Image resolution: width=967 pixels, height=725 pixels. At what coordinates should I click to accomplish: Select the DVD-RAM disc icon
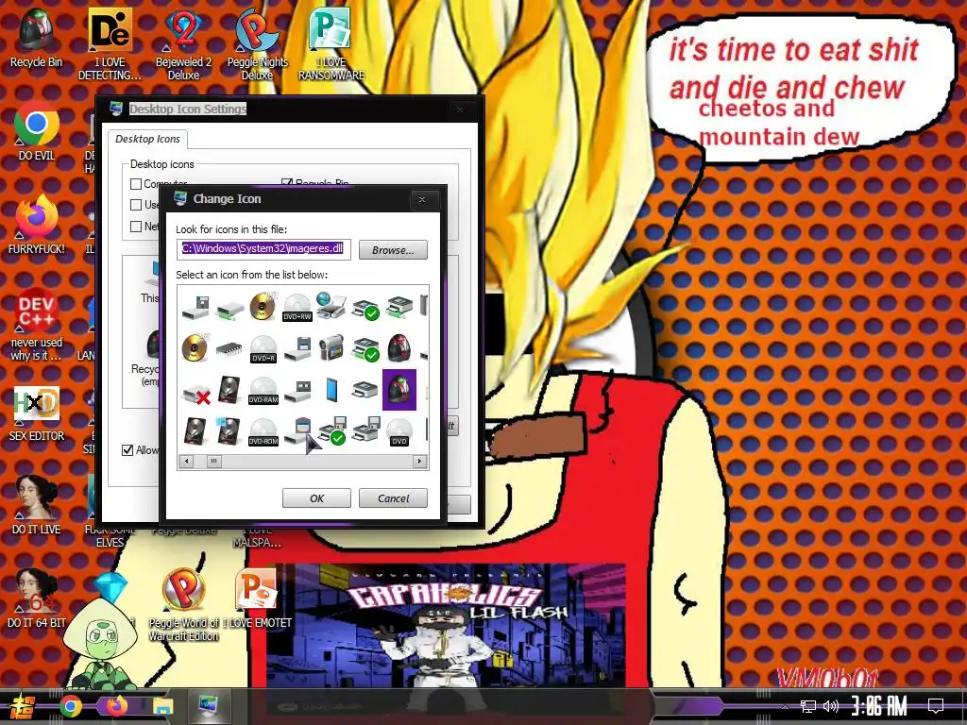click(x=263, y=390)
